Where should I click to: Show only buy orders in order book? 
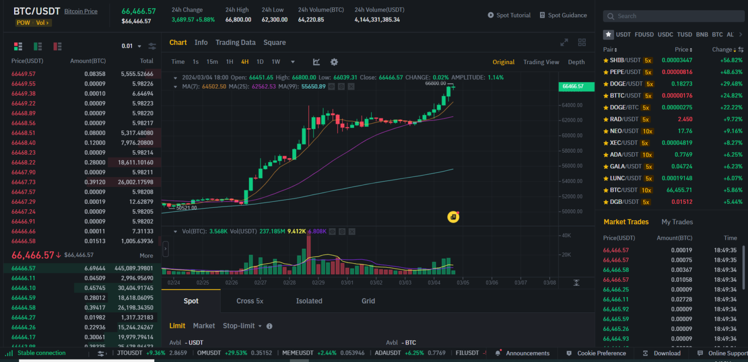[x=37, y=46]
